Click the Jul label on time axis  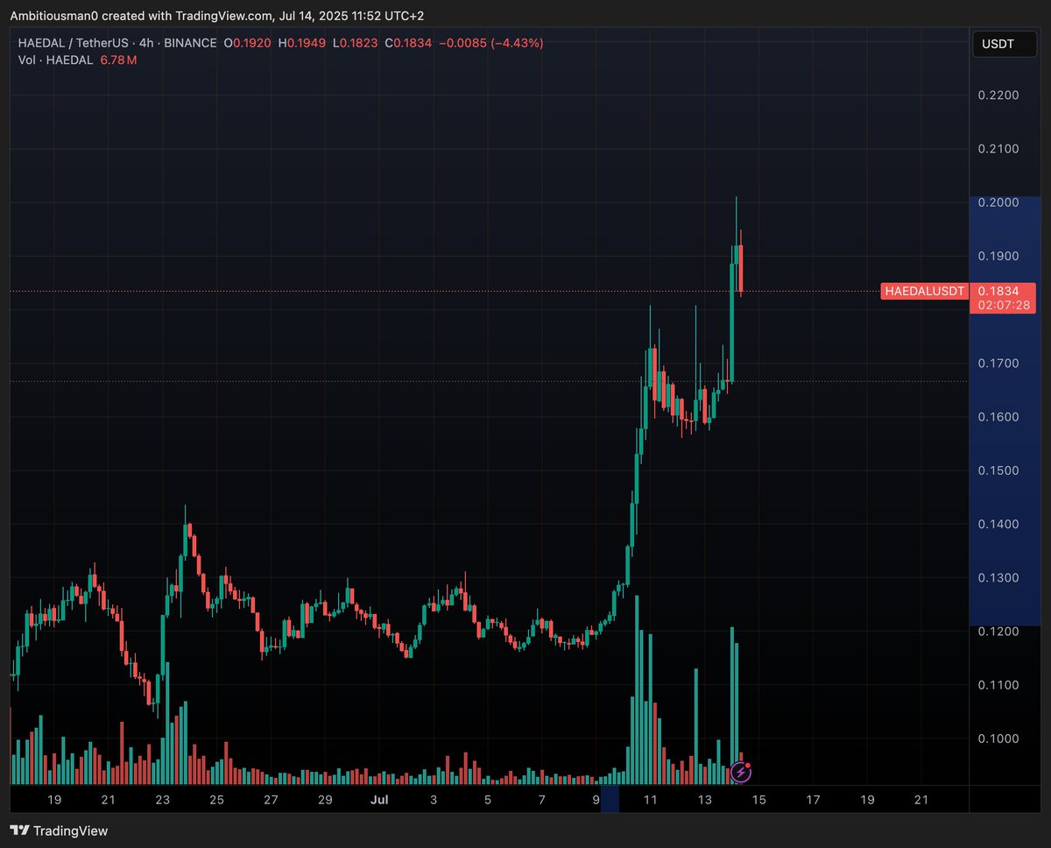coord(379,800)
